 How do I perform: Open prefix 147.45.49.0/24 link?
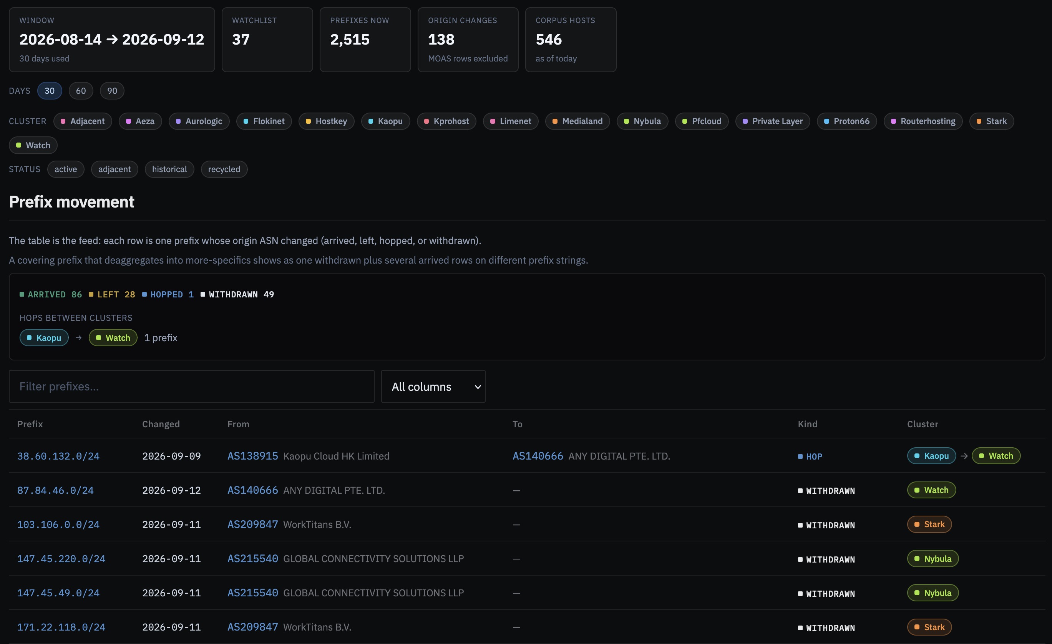coord(58,593)
